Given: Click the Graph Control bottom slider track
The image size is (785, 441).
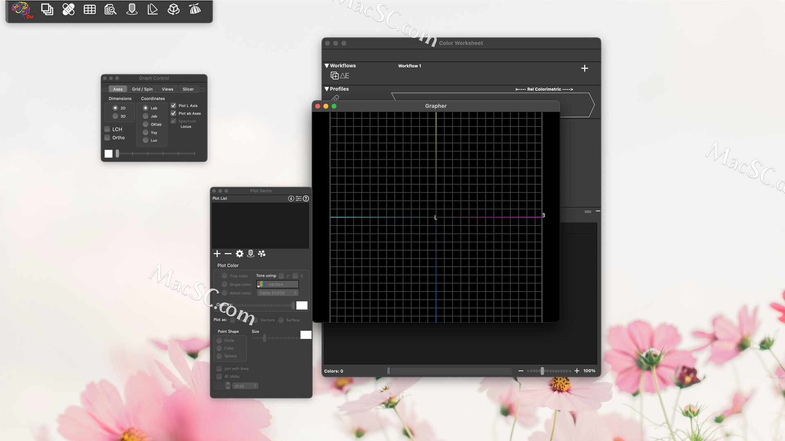Looking at the screenshot, I should point(156,154).
